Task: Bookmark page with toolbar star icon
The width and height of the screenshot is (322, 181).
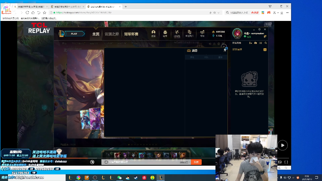Action: pyautogui.click(x=45, y=12)
